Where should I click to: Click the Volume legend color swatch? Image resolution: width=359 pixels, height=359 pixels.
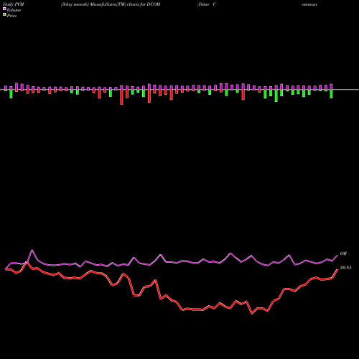[x=4, y=9]
